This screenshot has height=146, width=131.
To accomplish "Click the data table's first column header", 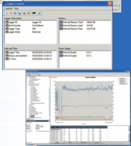I will point(55,127).
